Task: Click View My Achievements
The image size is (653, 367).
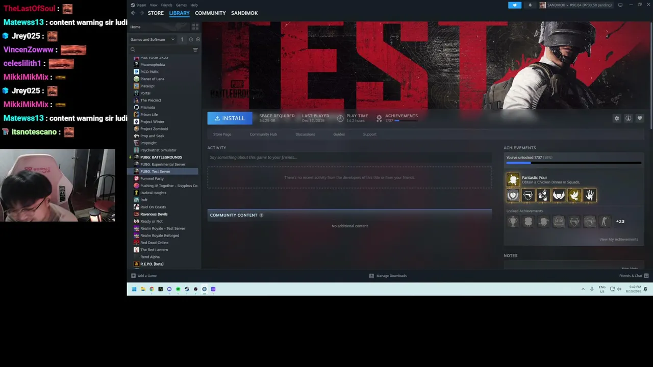Action: click(x=618, y=239)
